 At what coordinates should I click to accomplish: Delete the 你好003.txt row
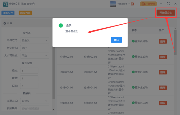click(163, 72)
